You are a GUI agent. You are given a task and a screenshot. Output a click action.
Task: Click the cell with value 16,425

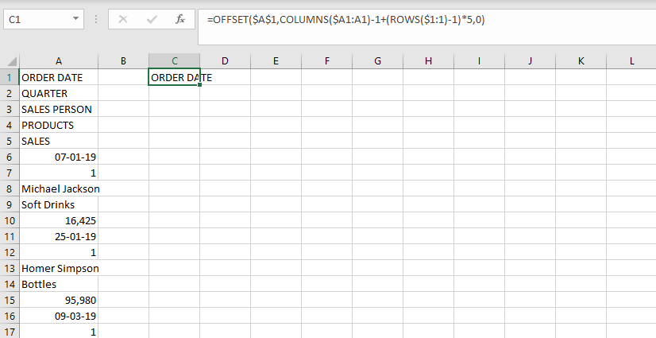[59, 221]
